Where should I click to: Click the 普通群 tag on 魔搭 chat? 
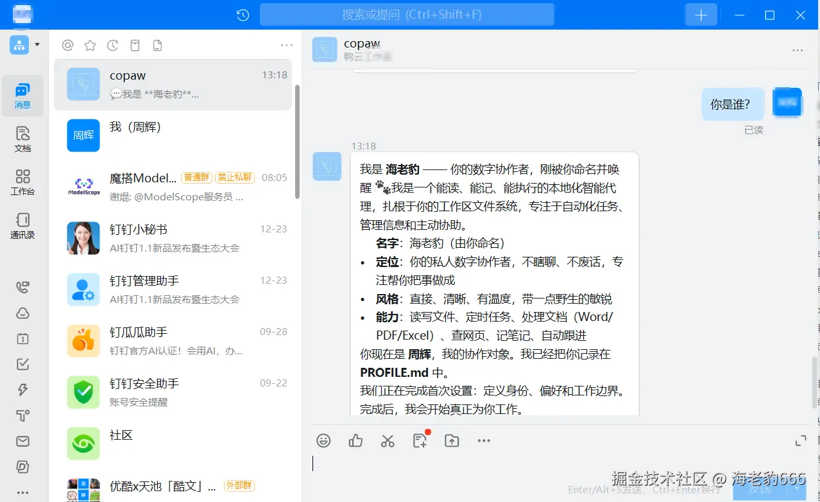tap(197, 178)
